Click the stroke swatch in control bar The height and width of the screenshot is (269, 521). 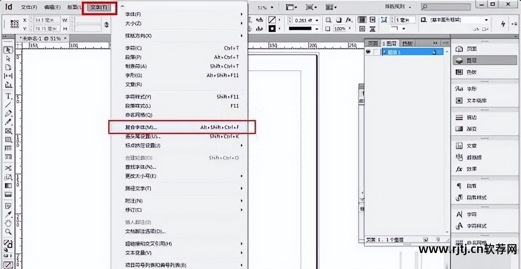click(x=272, y=29)
